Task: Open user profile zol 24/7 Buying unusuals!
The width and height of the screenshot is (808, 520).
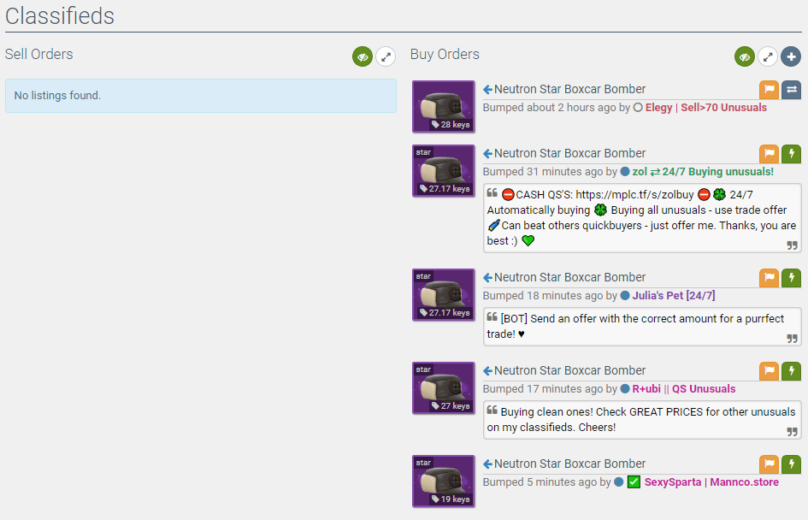Action: 703,172
